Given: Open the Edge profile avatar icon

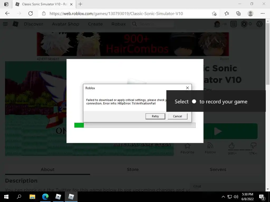Looking at the screenshot, I should coord(250,13).
